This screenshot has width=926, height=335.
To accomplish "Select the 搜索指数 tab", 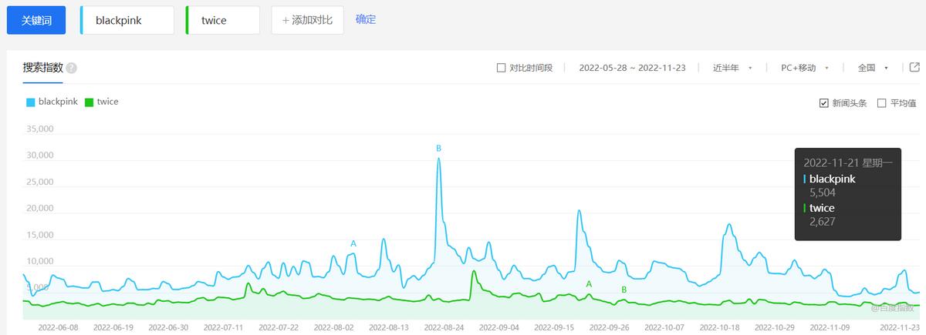I will coord(43,68).
